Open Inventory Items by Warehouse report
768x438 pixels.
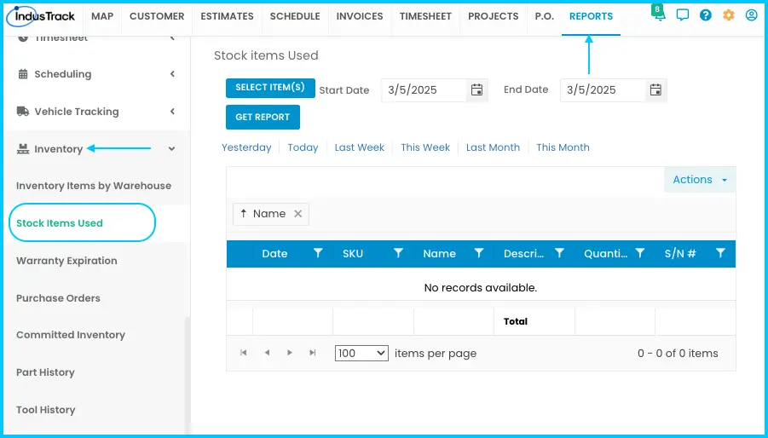(x=94, y=186)
